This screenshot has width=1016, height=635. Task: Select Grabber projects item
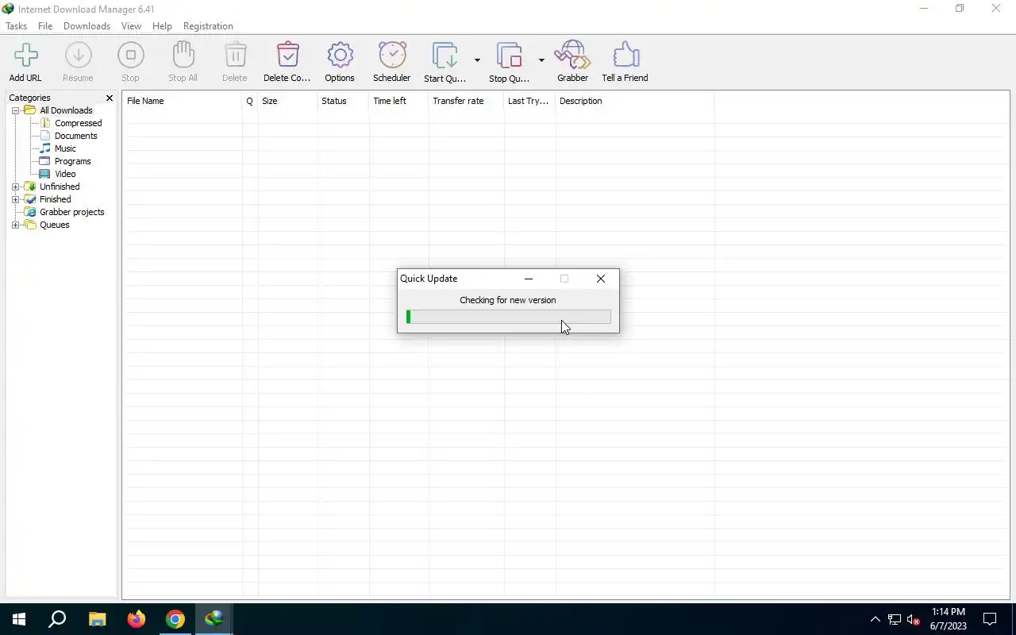point(71,212)
